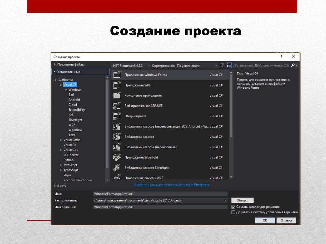
Task: Open the .NET Framework version dropdown
Action: (131, 66)
